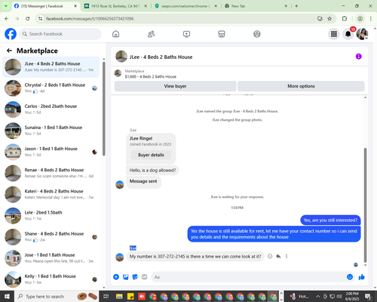377x302 pixels.
Task: Open the Marketplace storefront icon
Action: (222, 34)
